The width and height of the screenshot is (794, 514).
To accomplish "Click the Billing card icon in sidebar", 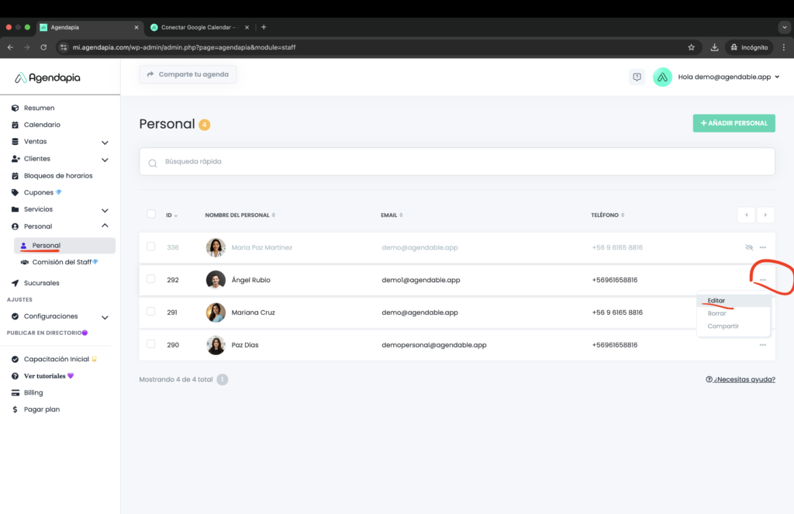I will 16,393.
